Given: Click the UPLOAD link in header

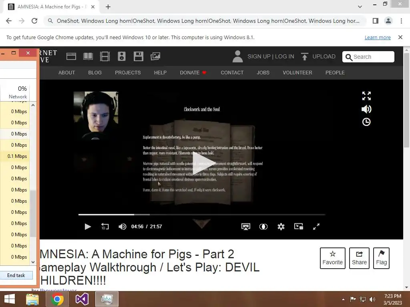Looking at the screenshot, I should coord(318,56).
